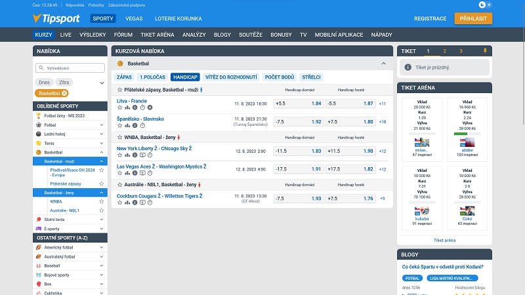Expand Fotbal in favorite sports
Viewport: 525px width, 295px height.
coord(102,125)
